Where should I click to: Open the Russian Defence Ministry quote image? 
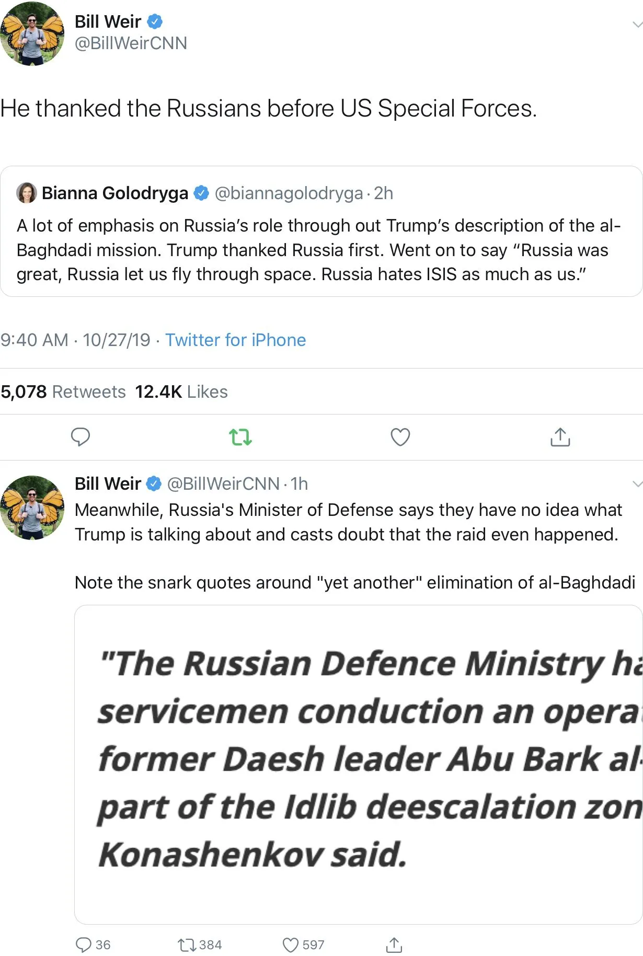358,764
